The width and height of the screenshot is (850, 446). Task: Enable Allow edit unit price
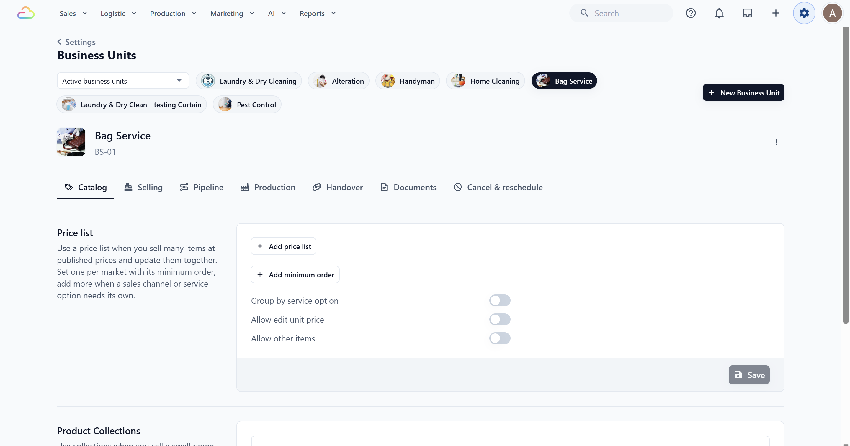[500, 319]
